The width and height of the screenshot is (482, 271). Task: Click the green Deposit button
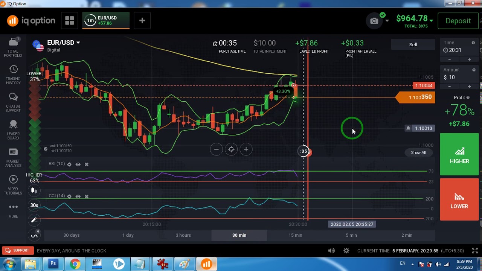tap(458, 21)
